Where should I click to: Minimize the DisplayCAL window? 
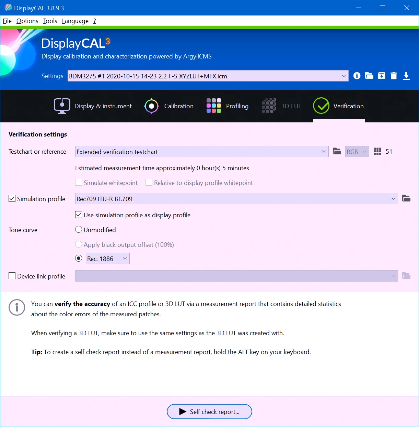pos(359,8)
